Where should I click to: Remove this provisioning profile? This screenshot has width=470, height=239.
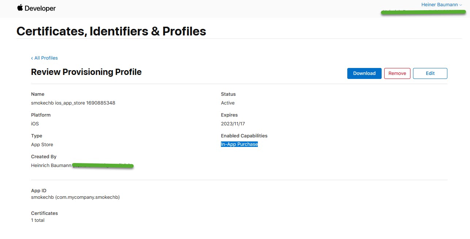[x=397, y=73]
